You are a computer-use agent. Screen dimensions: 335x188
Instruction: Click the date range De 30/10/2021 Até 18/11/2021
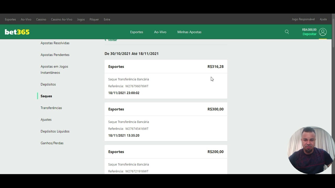click(x=132, y=54)
